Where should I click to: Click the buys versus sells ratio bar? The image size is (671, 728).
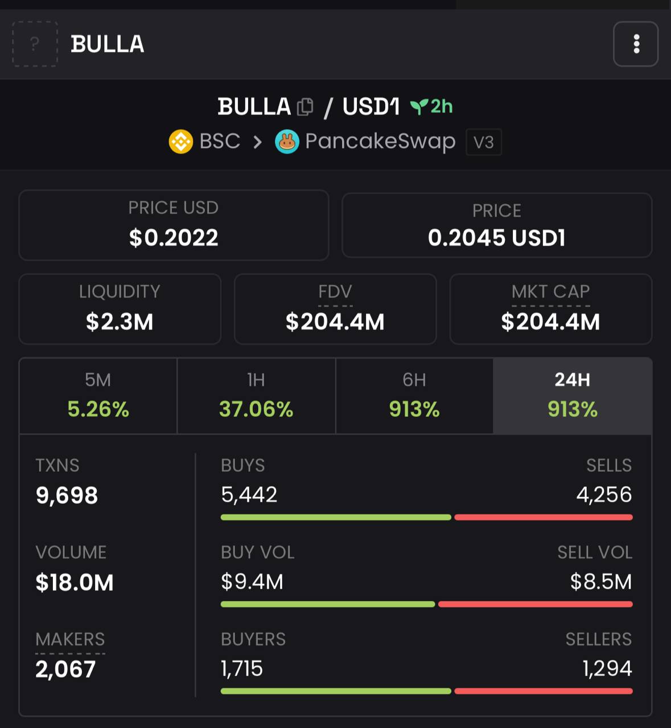pos(427,518)
